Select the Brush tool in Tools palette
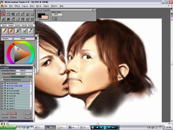 pyautogui.click(x=3, y=19)
